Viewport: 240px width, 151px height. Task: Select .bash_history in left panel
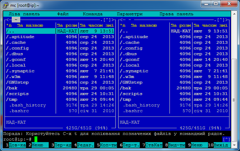coord(60,105)
